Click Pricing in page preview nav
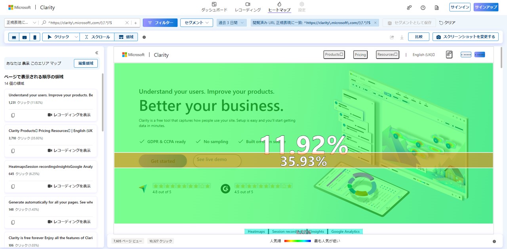Viewport: 507px width, 249px height. click(x=360, y=55)
